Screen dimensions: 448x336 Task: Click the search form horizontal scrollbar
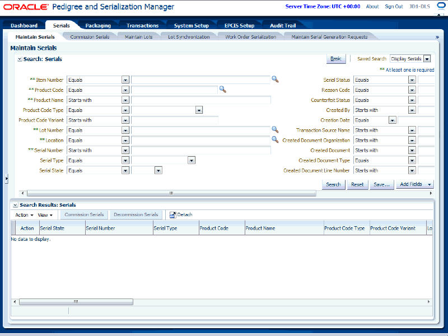pos(171,193)
